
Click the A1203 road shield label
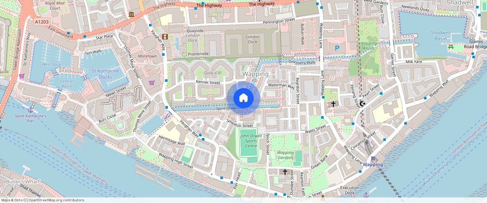[42, 22]
